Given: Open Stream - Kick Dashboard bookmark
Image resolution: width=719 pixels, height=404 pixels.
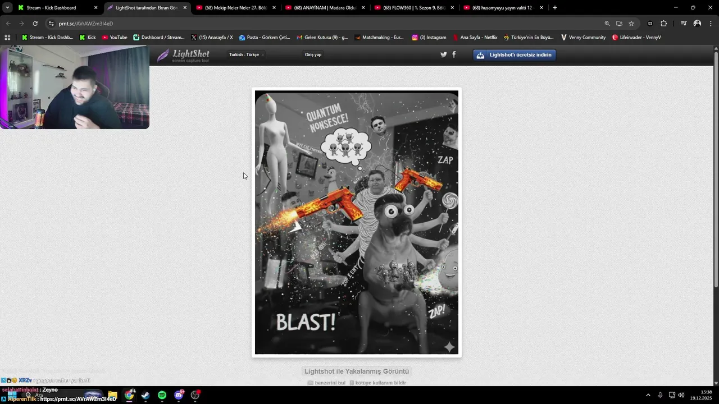Looking at the screenshot, I should (x=47, y=38).
